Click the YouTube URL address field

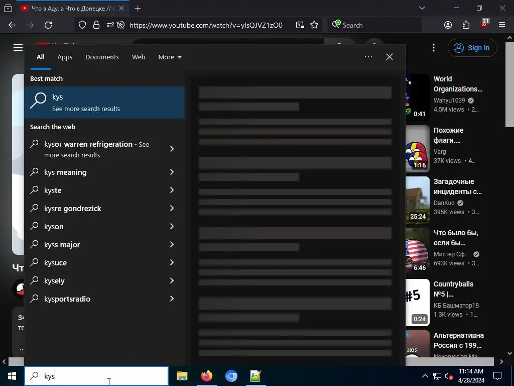point(206,25)
